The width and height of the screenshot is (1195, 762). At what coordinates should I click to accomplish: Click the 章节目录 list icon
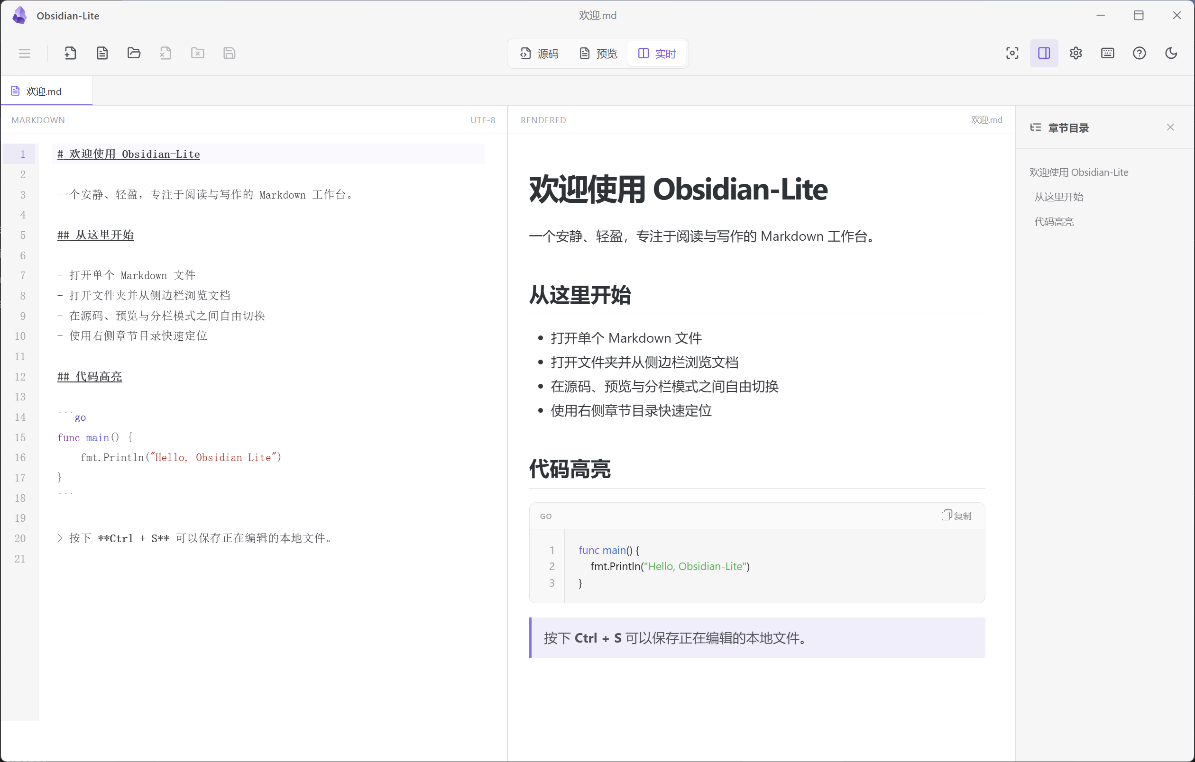tap(1035, 127)
